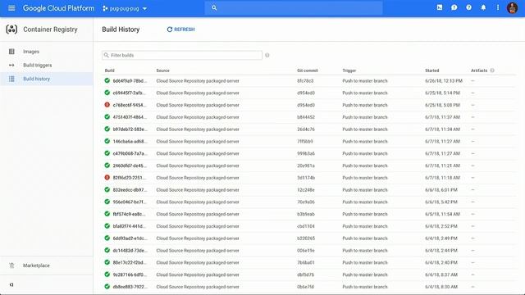Viewport: 525px width, 295px height.
Task: Click git commit 8fc78c3
Action: click(x=305, y=81)
